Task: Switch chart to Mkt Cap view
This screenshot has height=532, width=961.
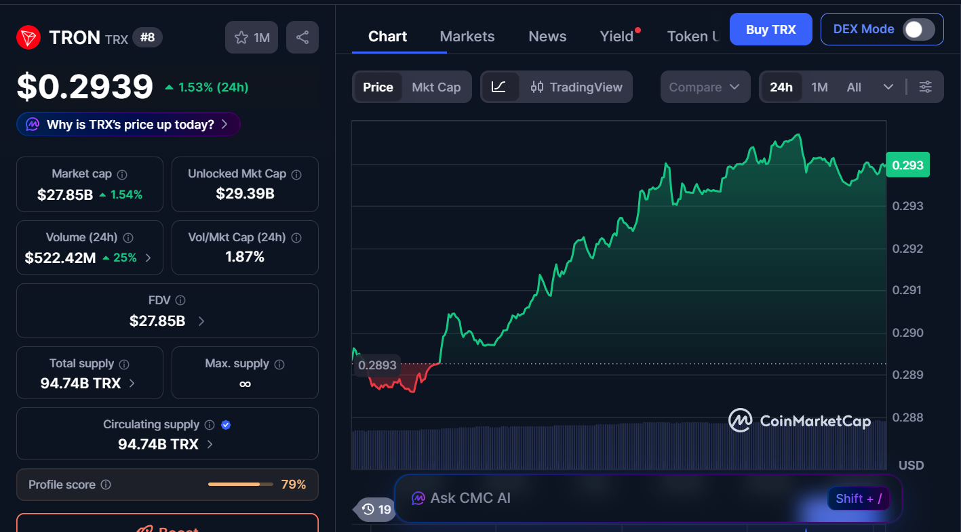Action: (436, 87)
